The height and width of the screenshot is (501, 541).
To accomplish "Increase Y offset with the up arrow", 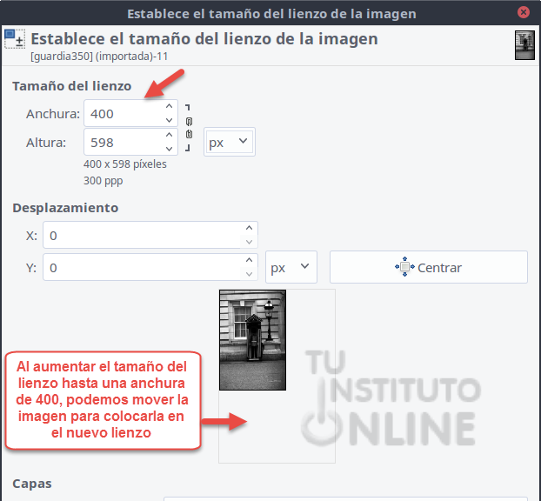I will coord(249,260).
